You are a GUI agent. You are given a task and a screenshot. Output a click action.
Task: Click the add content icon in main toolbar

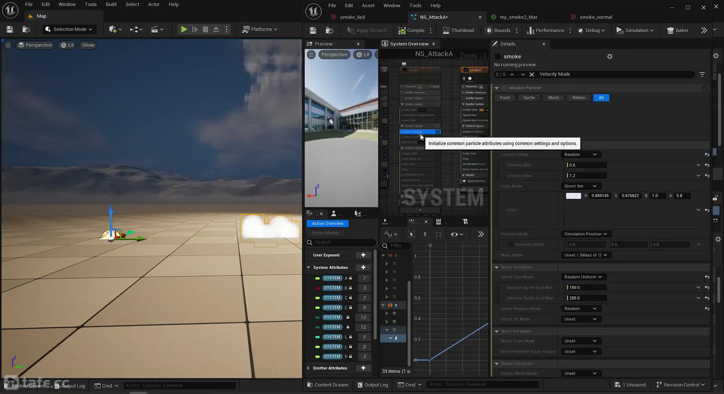click(x=115, y=29)
